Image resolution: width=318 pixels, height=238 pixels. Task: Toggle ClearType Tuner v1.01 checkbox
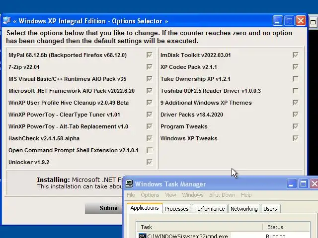150,115
